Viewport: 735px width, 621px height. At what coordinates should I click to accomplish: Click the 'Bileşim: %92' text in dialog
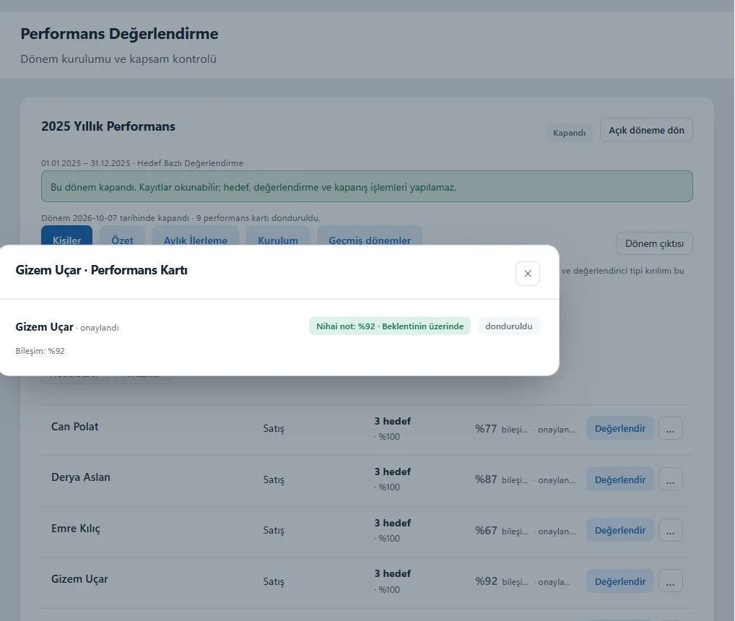40,351
